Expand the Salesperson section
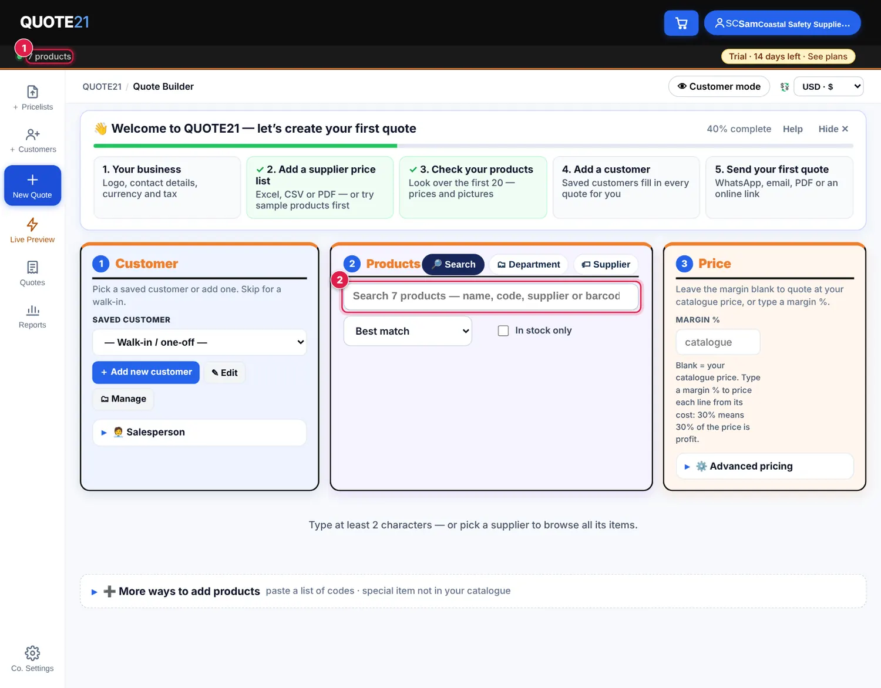Screen dimensions: 881x688 (x=200, y=432)
